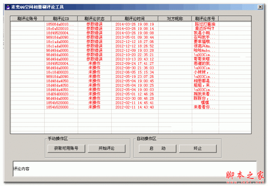Click 参数错误 status in 2014-03-26 19:08:19 row
The width and height of the screenshot is (268, 186).
click(x=94, y=24)
